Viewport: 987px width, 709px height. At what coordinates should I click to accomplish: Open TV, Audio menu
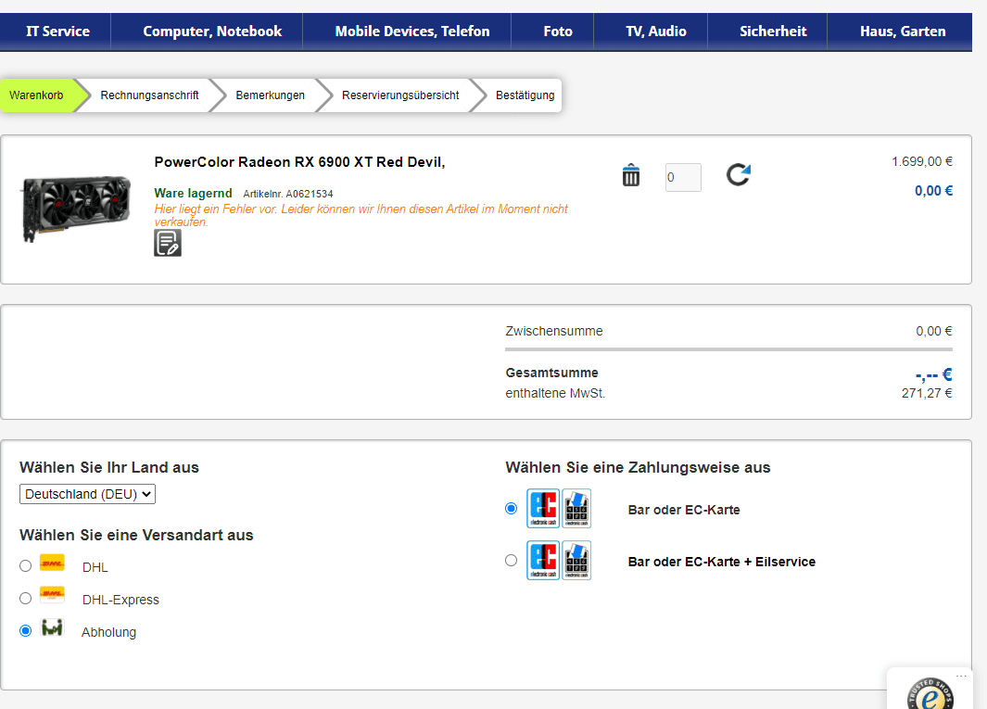tap(656, 32)
